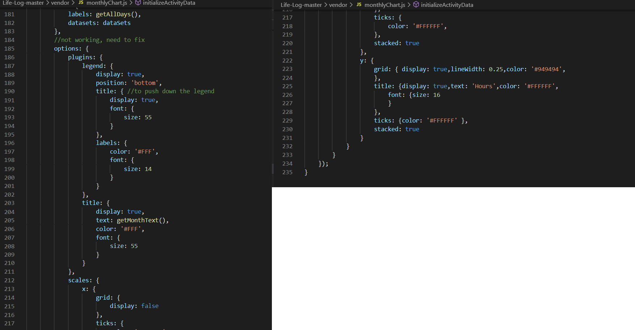Click the true value of stacked on line 230
The height and width of the screenshot is (330, 635).
pyautogui.click(x=413, y=129)
